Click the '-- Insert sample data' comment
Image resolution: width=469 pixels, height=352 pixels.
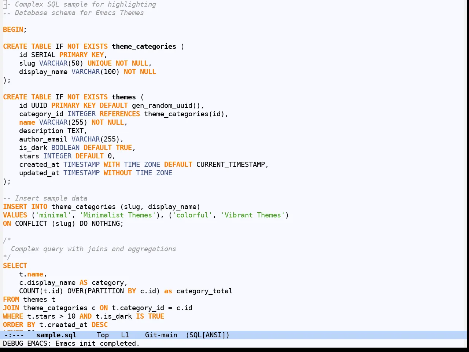click(45, 198)
